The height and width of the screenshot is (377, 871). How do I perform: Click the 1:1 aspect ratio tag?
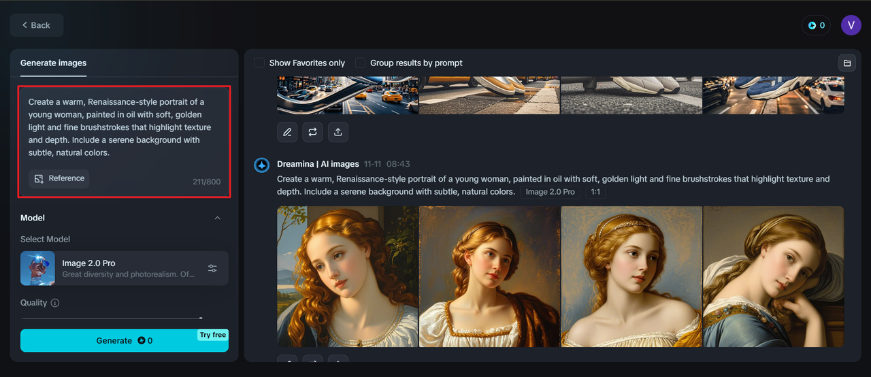(595, 192)
